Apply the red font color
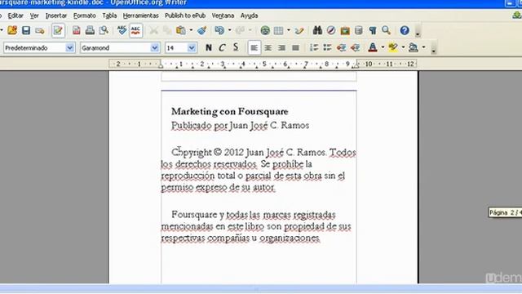Screen dimensions: 522x294 pos(373,47)
